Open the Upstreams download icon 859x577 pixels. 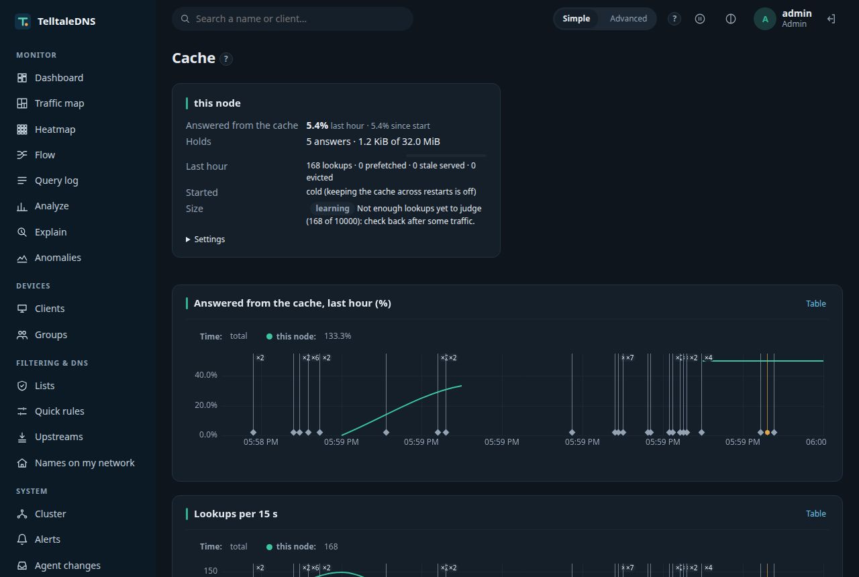tap(22, 437)
